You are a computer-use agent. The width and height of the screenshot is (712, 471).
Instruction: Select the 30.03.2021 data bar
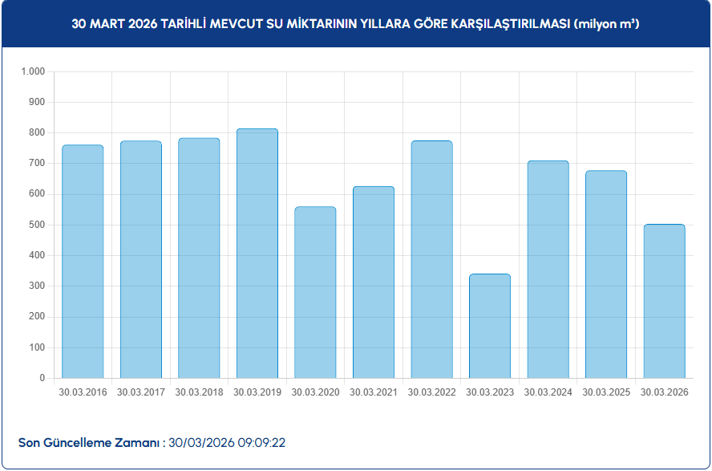[374, 282]
